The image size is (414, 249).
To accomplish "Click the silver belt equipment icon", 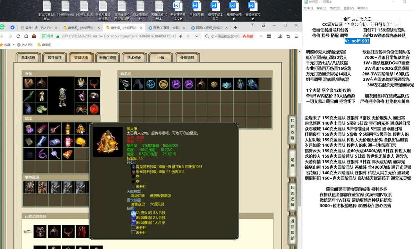I will 94,96.
